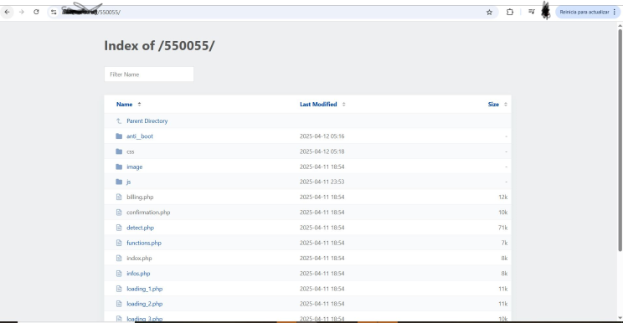Go back using the browser back arrow

(x=8, y=12)
